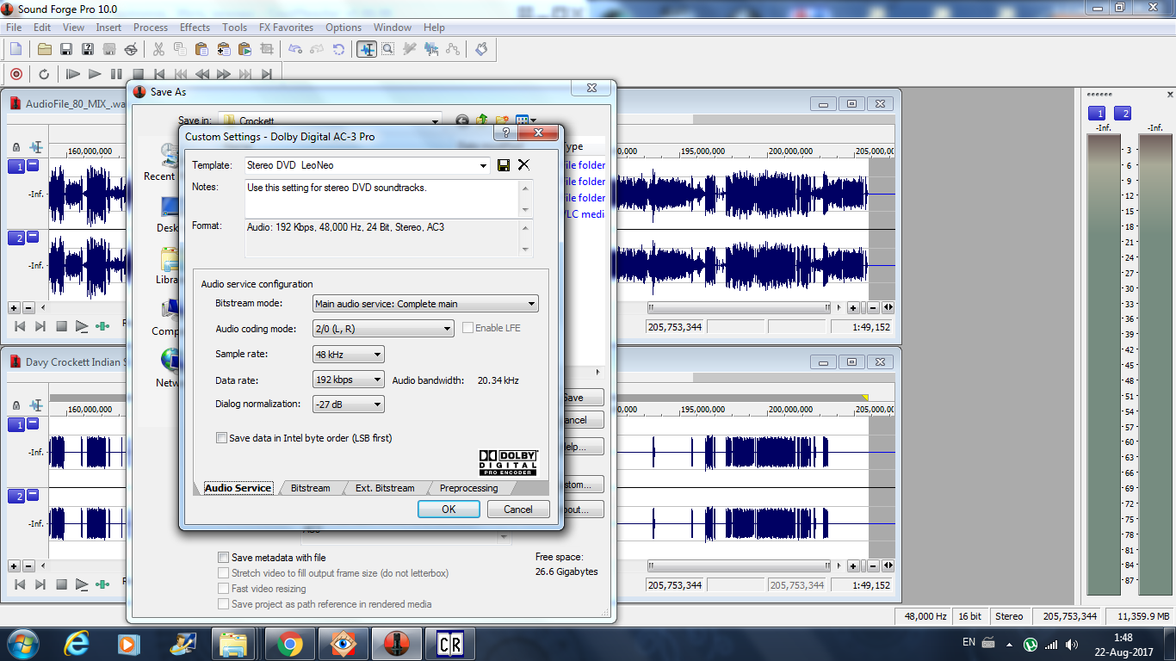Toggle meter channel 2 button

coord(1123,113)
